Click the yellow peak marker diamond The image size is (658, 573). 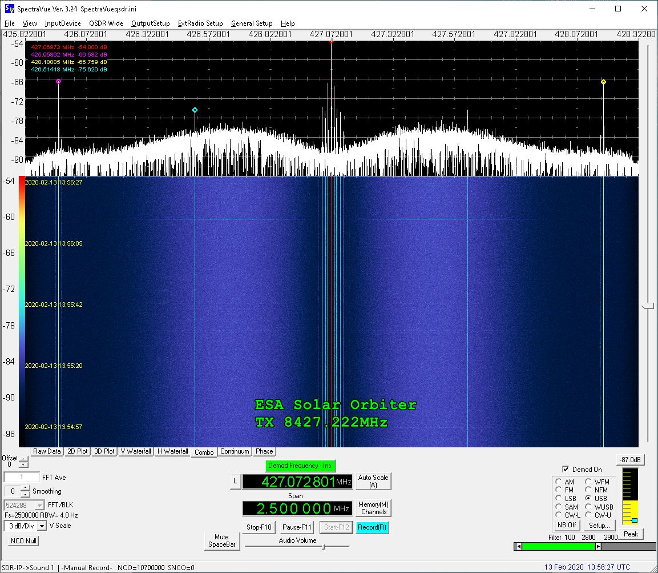[603, 82]
